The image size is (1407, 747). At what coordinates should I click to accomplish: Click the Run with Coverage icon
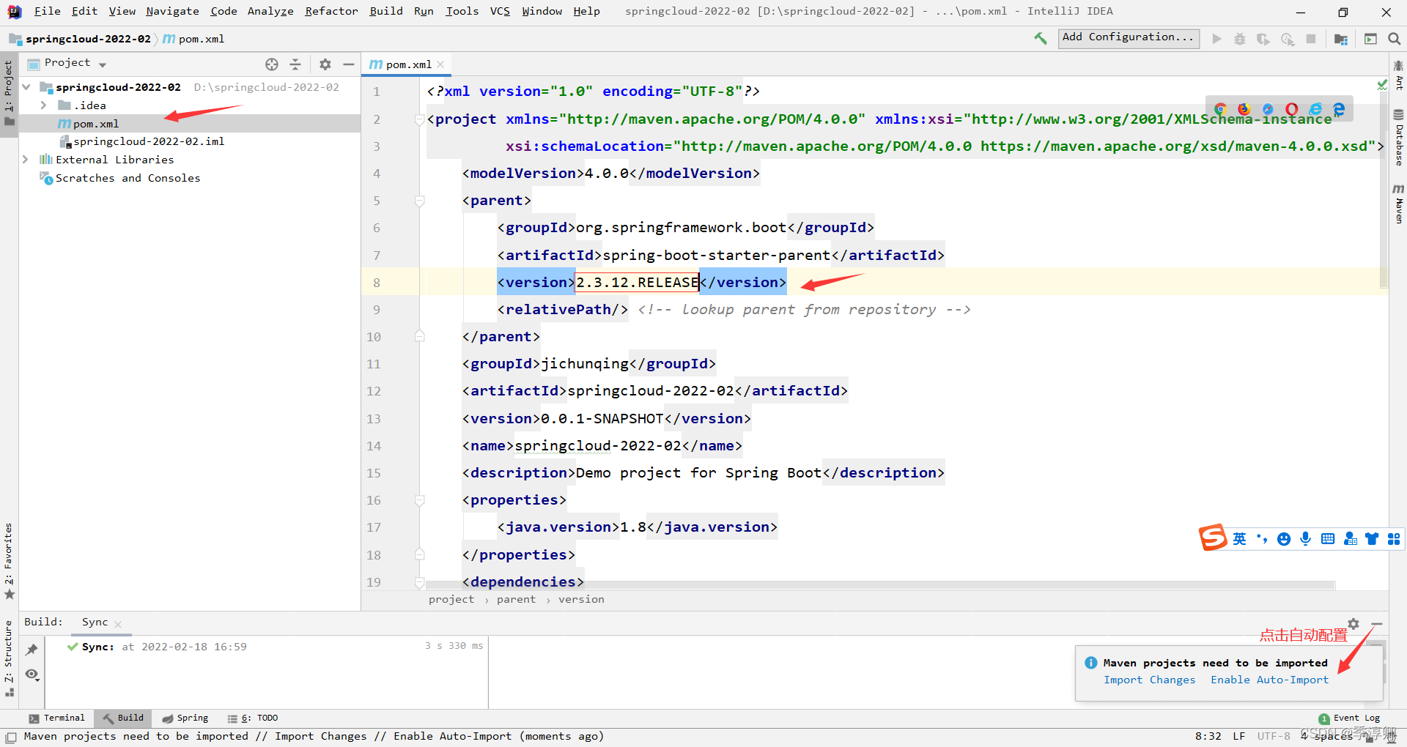(x=1263, y=39)
